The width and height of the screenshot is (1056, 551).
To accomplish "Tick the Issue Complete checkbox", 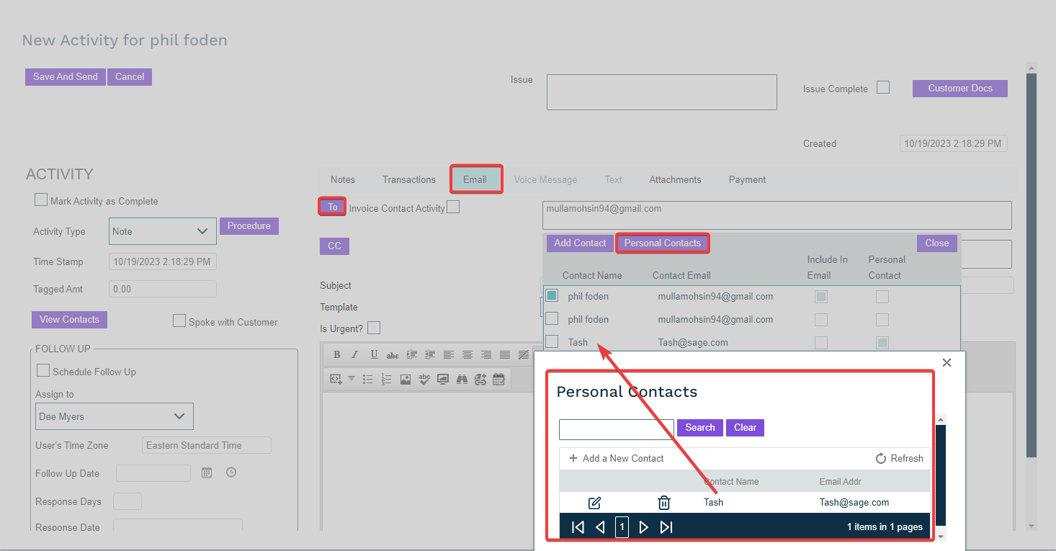I will (x=883, y=88).
